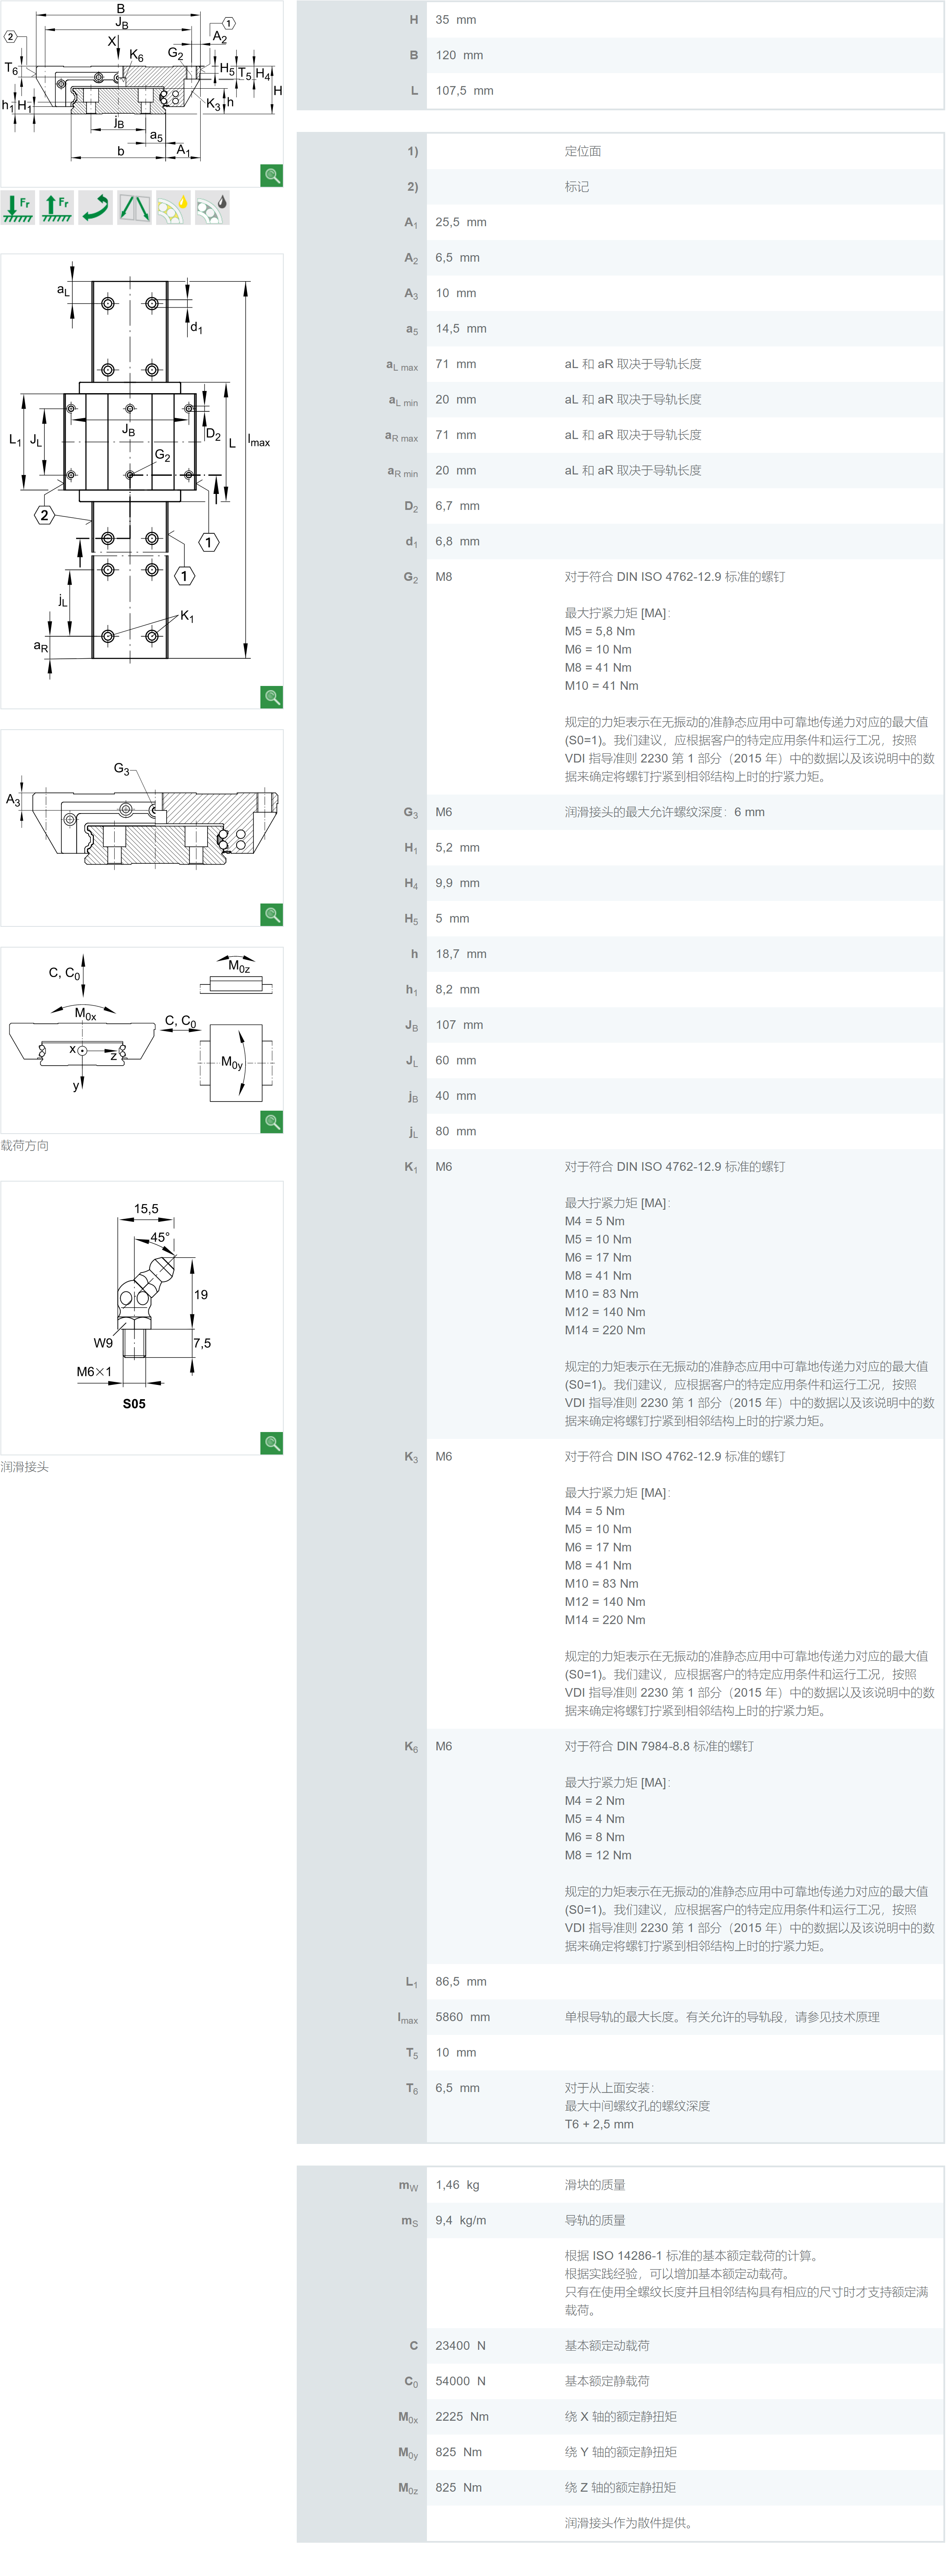Viewport: 946px width, 2576px height.
Task: Click the ISO 14286-1 load rating note
Action: point(746,2283)
